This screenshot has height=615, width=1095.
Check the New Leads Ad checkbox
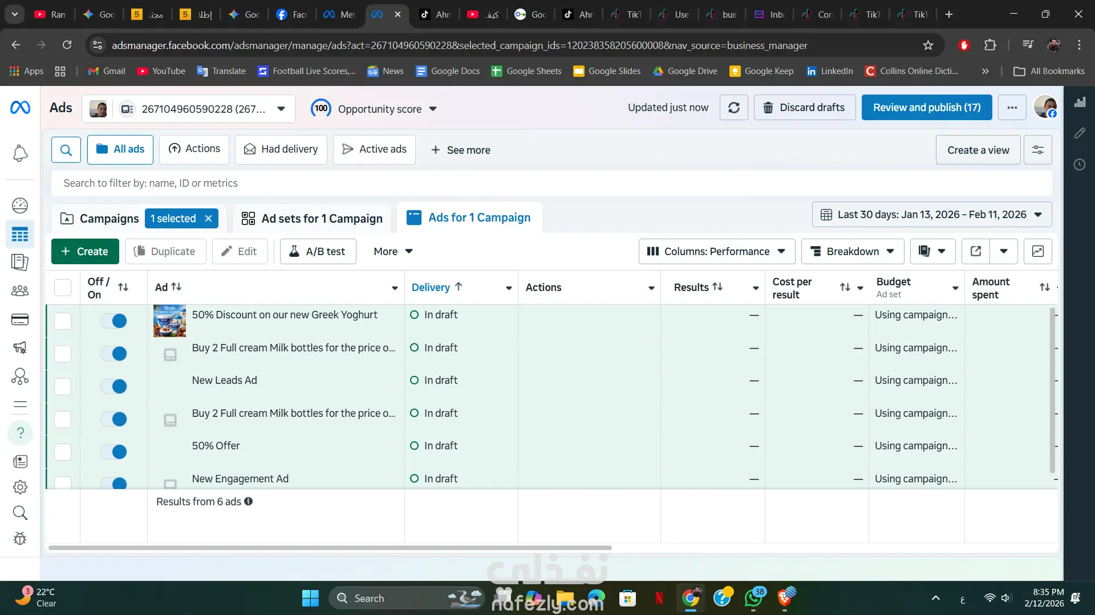[63, 387]
